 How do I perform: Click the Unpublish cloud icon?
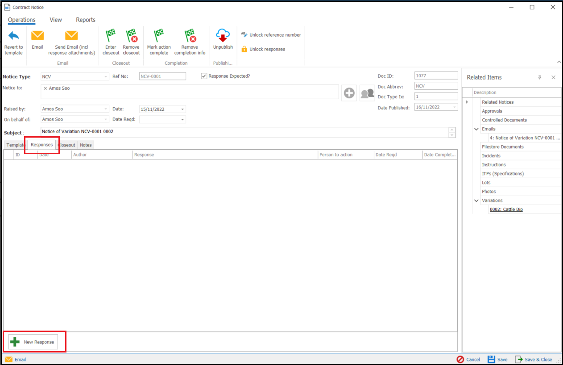(x=223, y=36)
